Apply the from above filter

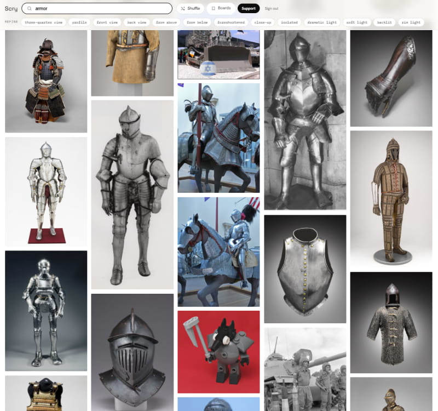point(166,22)
